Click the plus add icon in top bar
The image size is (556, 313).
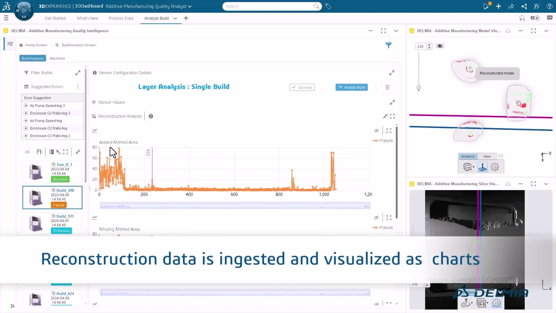tap(498, 6)
